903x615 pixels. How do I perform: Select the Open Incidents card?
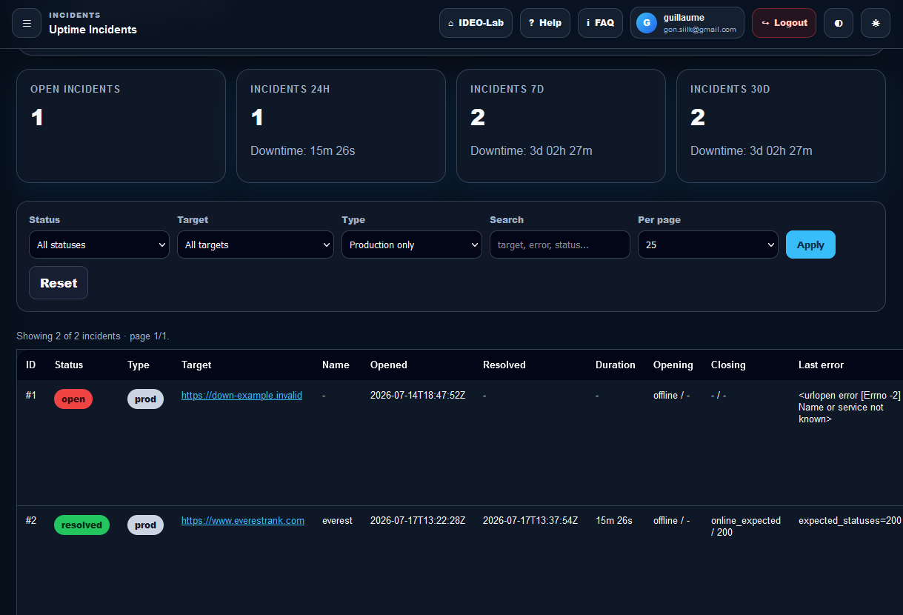point(121,126)
